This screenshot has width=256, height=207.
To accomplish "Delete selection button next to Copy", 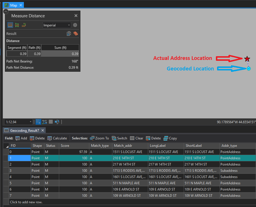I will click(x=153, y=138).
